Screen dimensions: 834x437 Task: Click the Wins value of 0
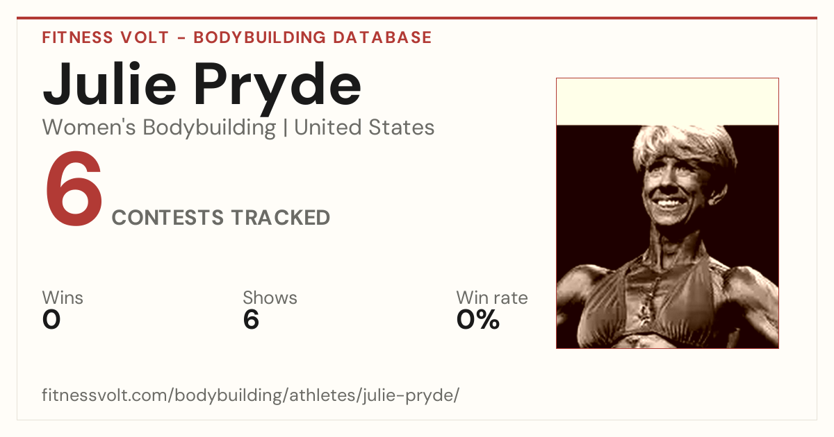pyautogui.click(x=51, y=320)
